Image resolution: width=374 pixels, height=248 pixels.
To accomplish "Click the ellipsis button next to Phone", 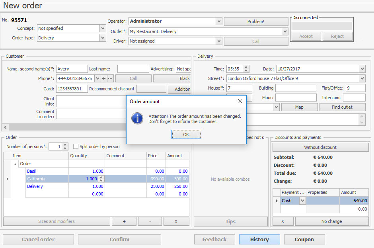I will (x=110, y=78).
